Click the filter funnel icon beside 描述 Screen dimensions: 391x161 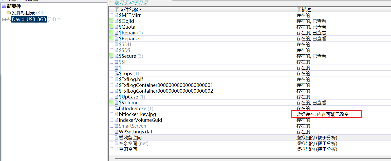(299, 9)
